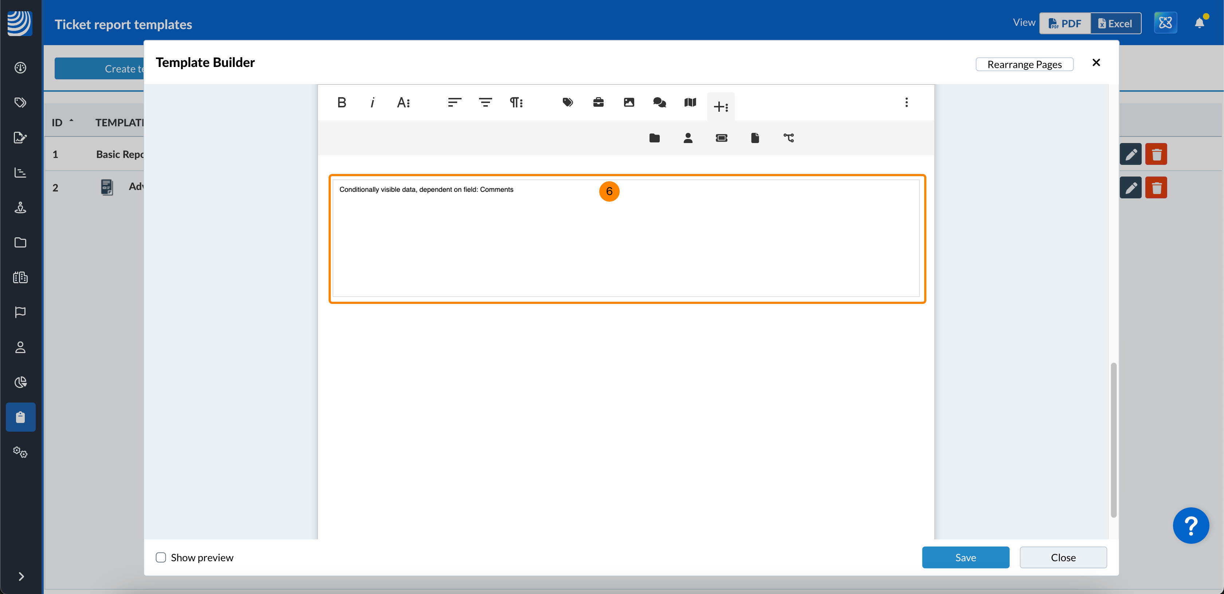
Task: Expand the plus more-fields menu
Action: pos(720,107)
